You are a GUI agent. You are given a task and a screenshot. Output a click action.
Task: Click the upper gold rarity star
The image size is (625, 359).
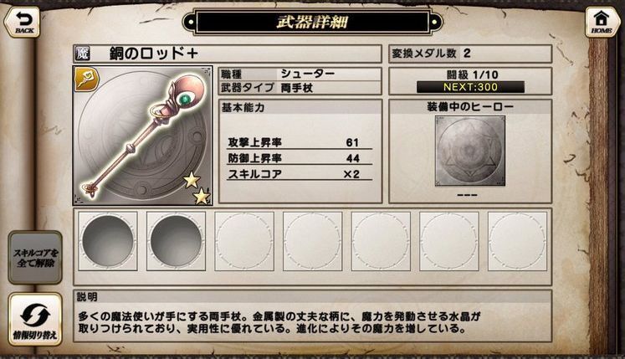coord(192,180)
